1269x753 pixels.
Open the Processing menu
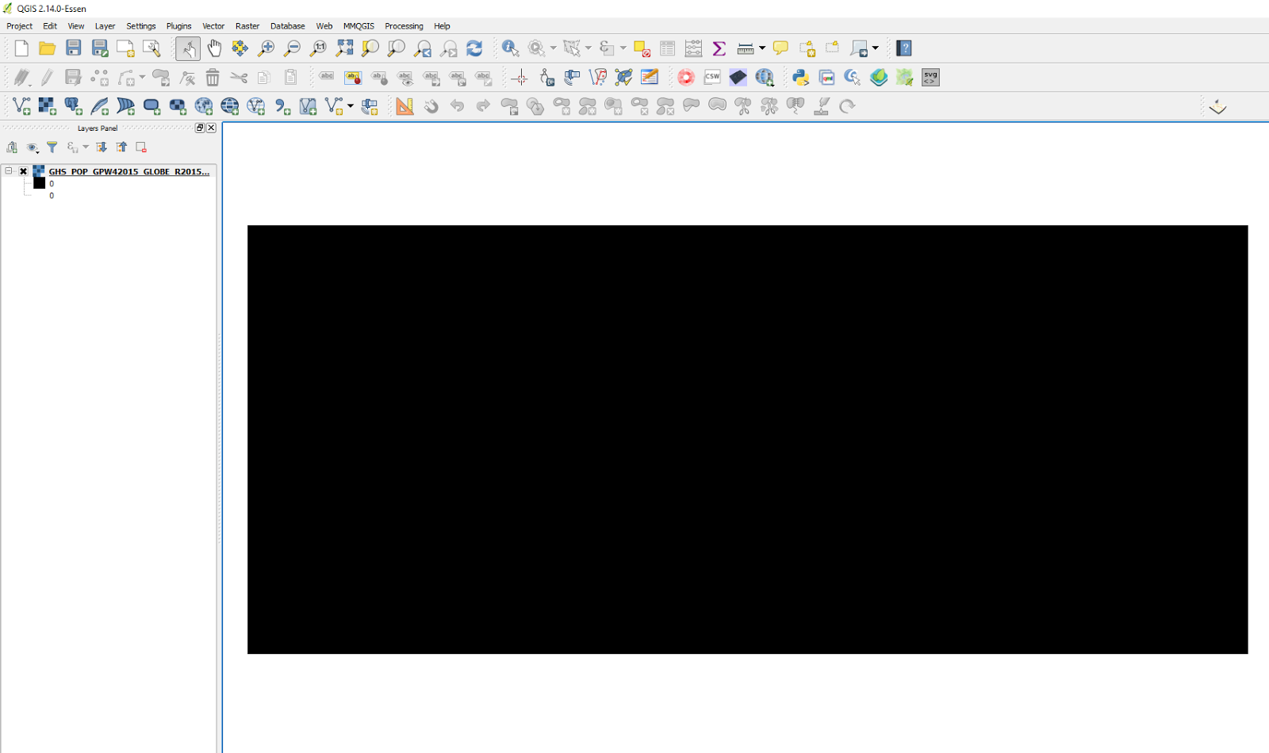(x=404, y=26)
